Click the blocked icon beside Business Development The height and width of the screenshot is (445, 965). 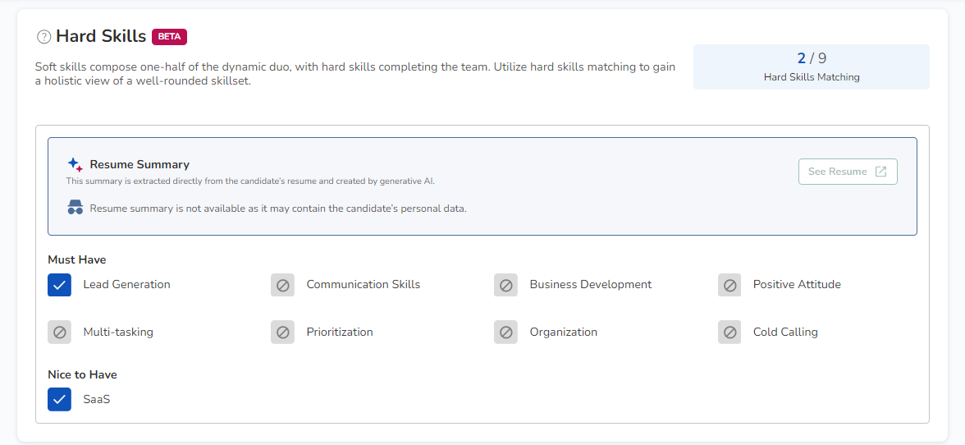click(505, 285)
